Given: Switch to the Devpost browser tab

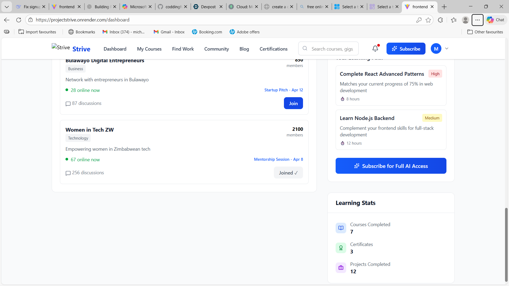Looking at the screenshot, I should (x=208, y=7).
